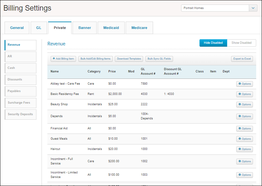Click the Financial Aid name

pyautogui.click(x=59, y=128)
